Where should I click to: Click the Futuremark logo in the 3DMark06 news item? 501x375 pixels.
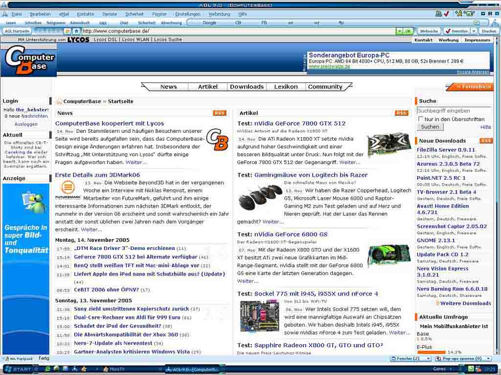tap(68, 189)
